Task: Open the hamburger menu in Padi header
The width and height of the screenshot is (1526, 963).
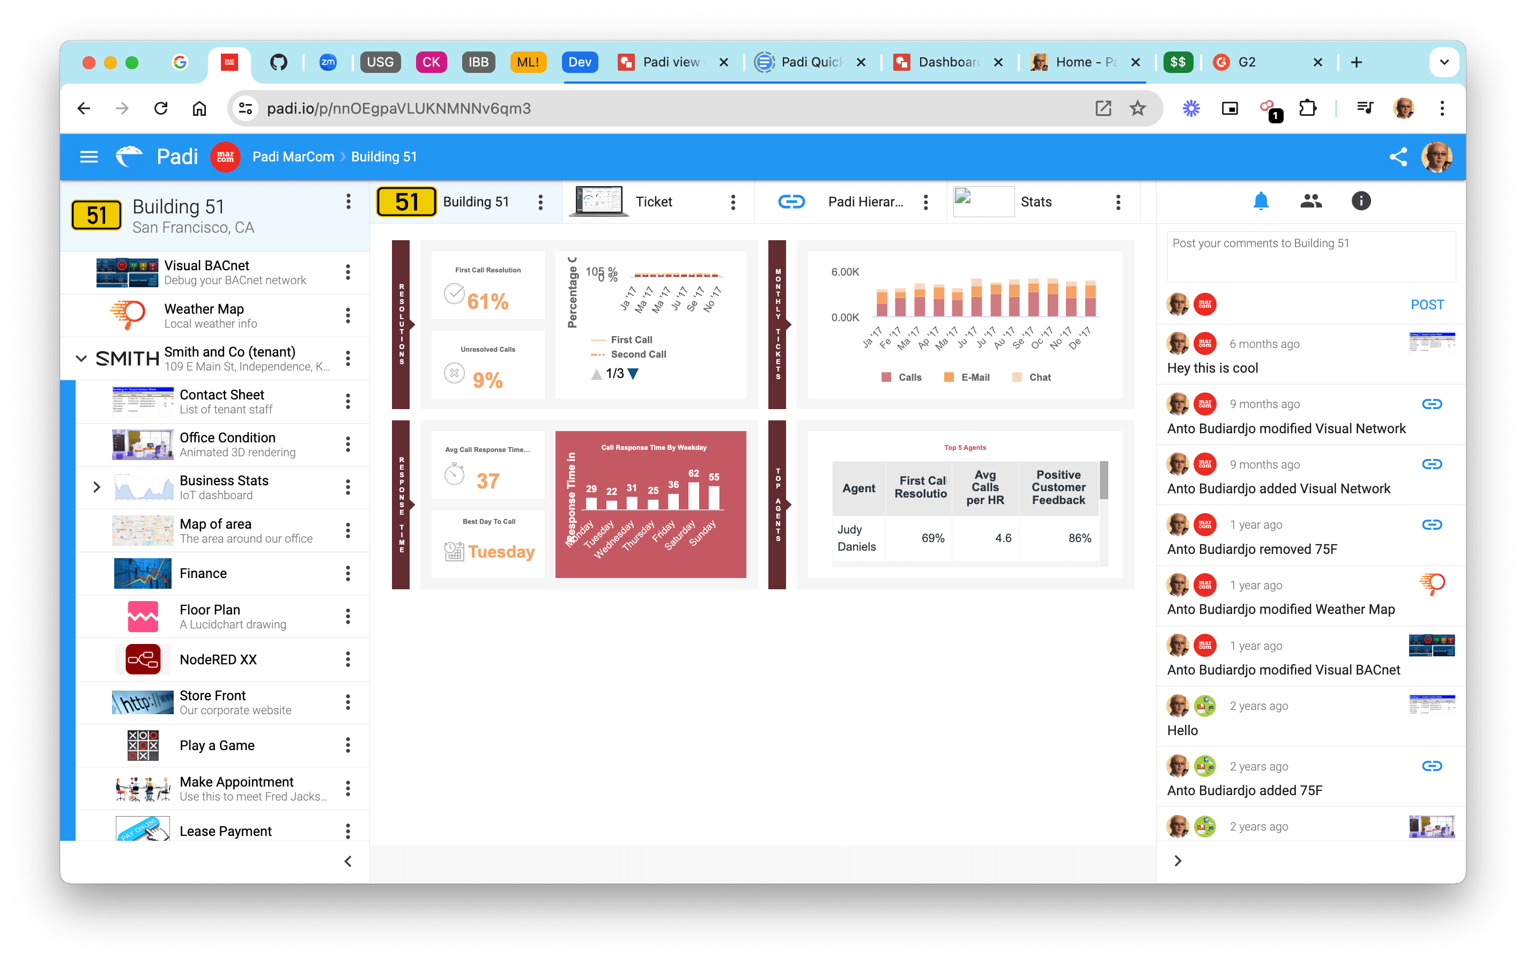Action: (x=88, y=157)
